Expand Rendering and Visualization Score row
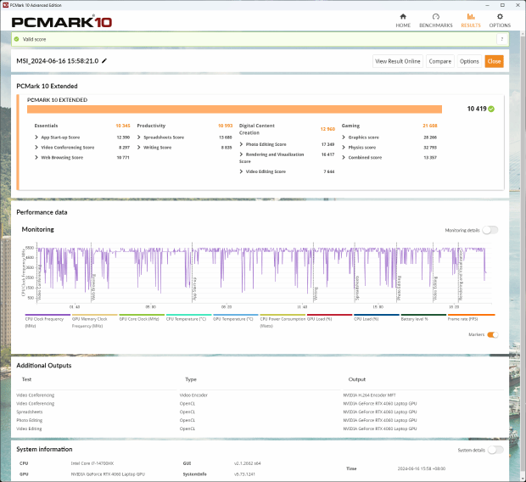 click(241, 154)
